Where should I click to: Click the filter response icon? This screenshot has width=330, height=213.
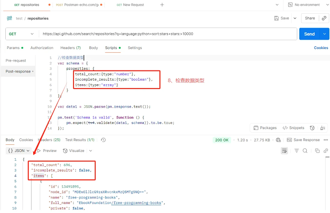click(297, 151)
